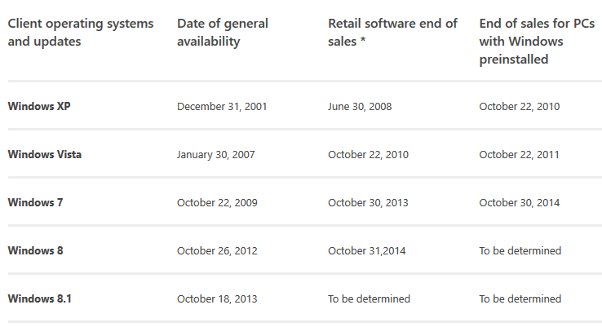The image size is (602, 327).
Task: Select the Windows 8.1 row label
Action: pyautogui.click(x=39, y=298)
